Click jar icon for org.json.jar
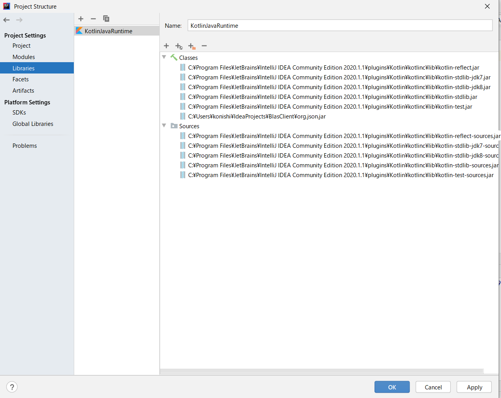Viewport: 501px width, 398px height. point(183,116)
